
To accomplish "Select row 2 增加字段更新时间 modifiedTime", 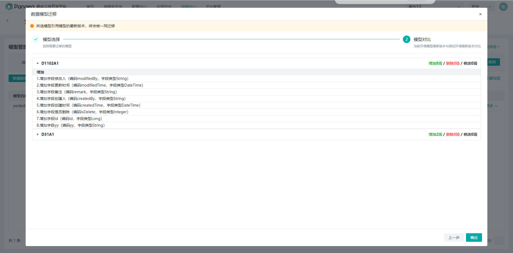I will tap(256, 85).
